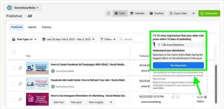Open the Facebook Ads Audit Guide thumbnail
The image size is (224, 109).
pos(37,84)
